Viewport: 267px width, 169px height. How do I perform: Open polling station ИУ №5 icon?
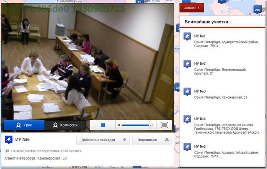[187, 147]
